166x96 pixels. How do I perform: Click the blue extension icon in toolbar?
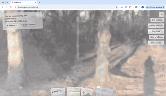(126, 7)
